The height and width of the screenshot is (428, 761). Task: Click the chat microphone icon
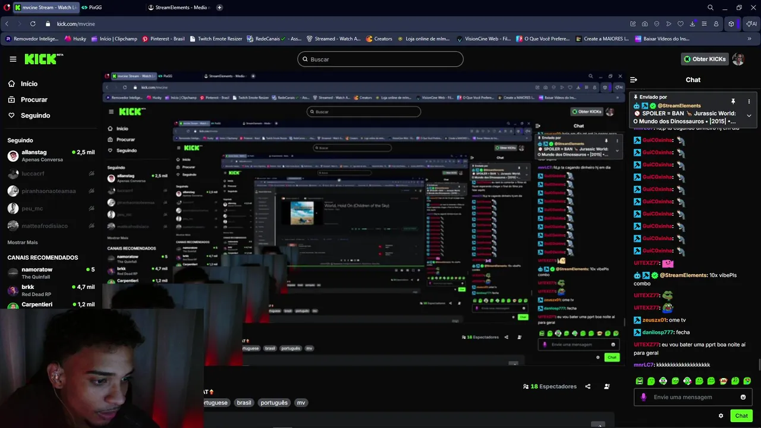point(643,397)
